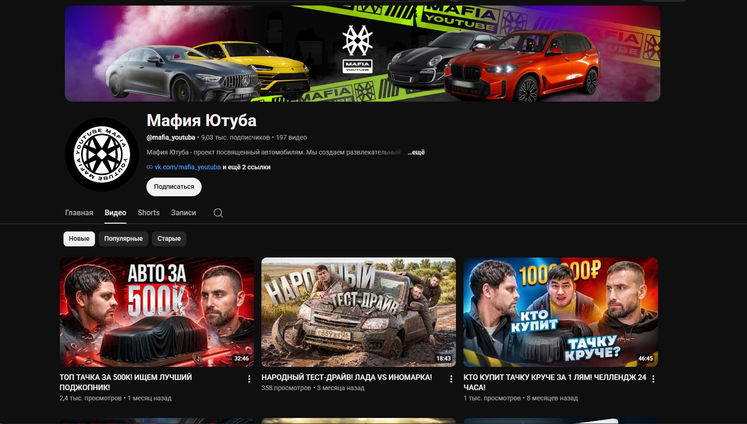
Task: Open video title ТОП ТАЧКА ЗА 500К
Action: 126,382
